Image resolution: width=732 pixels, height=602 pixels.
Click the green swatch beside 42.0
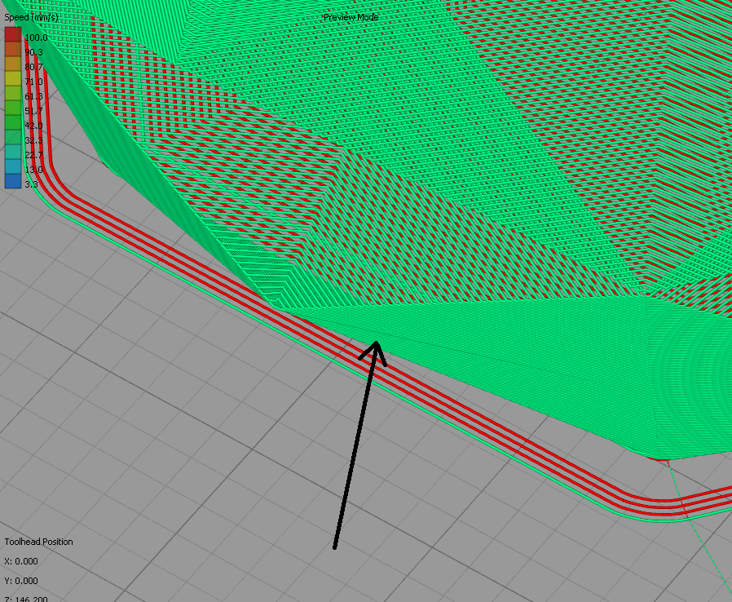(13, 123)
